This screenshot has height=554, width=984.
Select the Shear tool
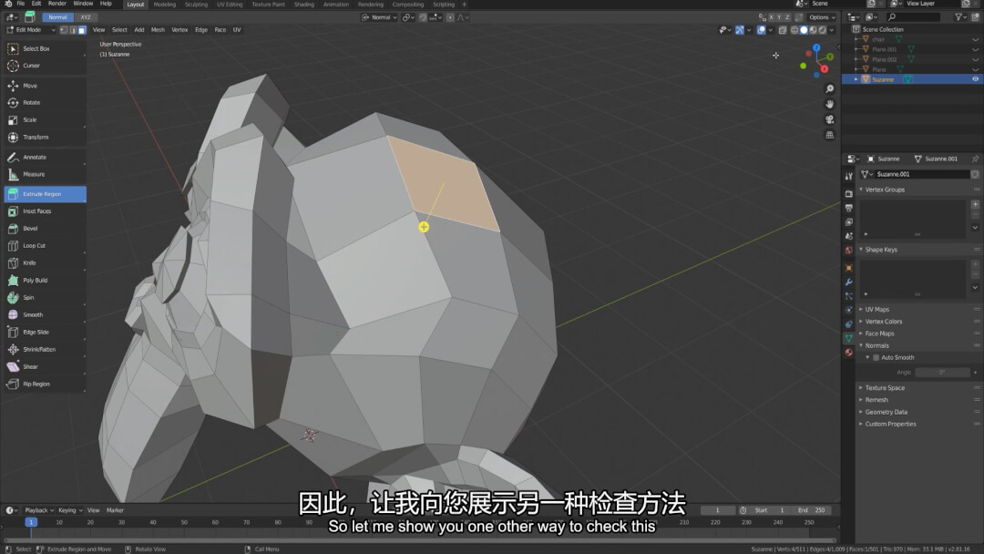[x=45, y=366]
